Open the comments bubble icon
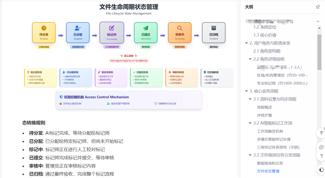Image resolution: width=325 pixels, height=178 pixels. tap(321, 147)
